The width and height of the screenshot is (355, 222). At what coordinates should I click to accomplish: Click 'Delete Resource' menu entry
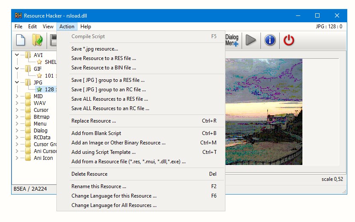click(89, 174)
